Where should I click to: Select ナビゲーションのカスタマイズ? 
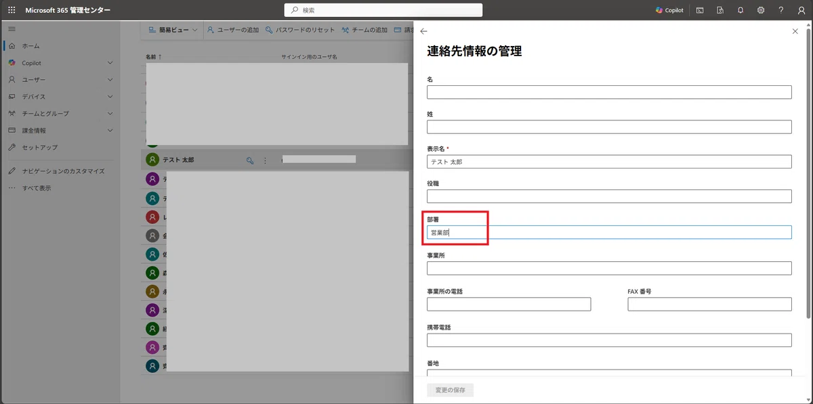pos(63,171)
